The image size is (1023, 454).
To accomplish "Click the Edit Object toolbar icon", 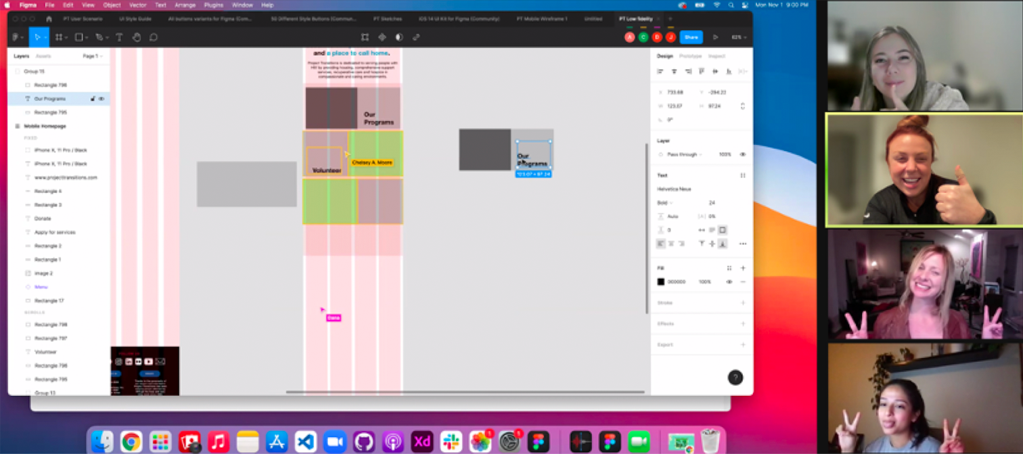I will 365,37.
